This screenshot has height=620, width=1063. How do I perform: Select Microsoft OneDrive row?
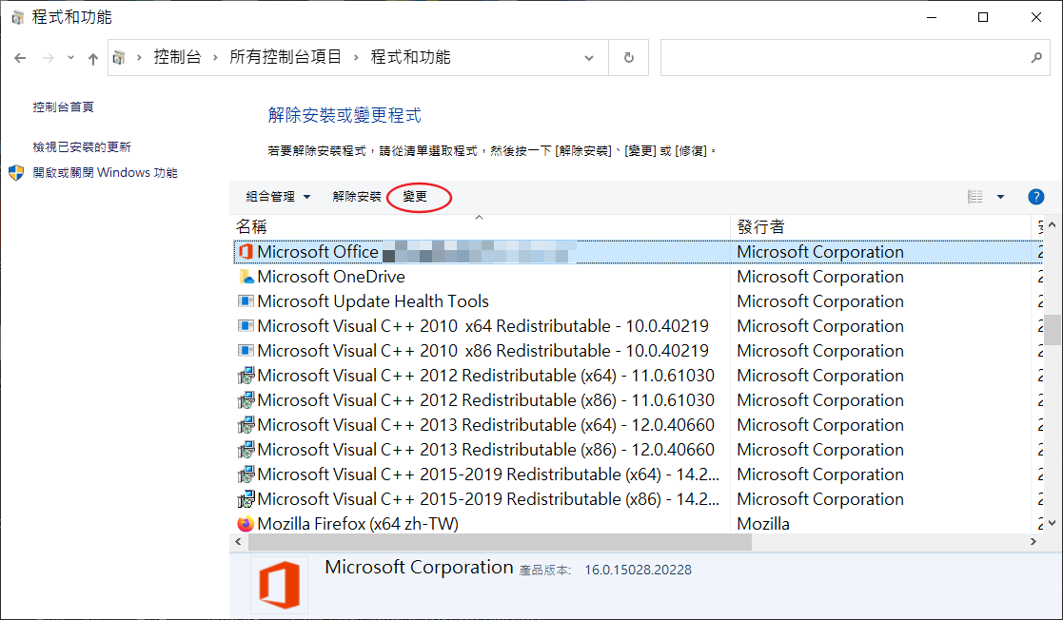638,277
